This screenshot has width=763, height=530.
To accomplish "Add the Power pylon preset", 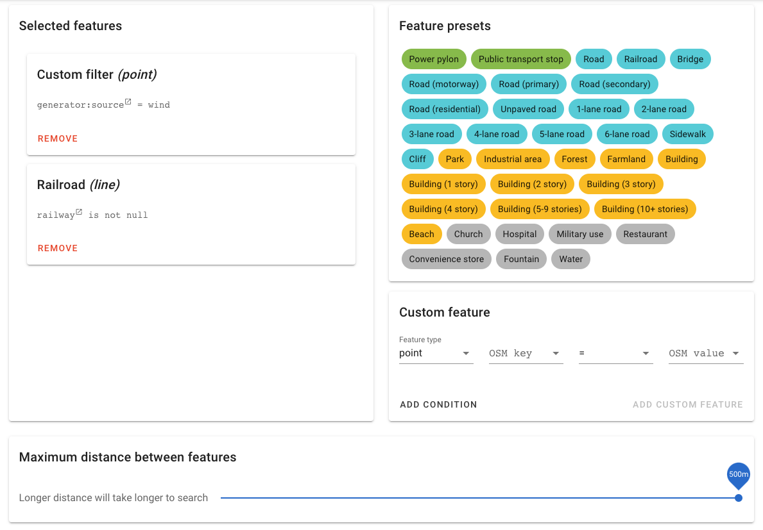I will tap(434, 59).
